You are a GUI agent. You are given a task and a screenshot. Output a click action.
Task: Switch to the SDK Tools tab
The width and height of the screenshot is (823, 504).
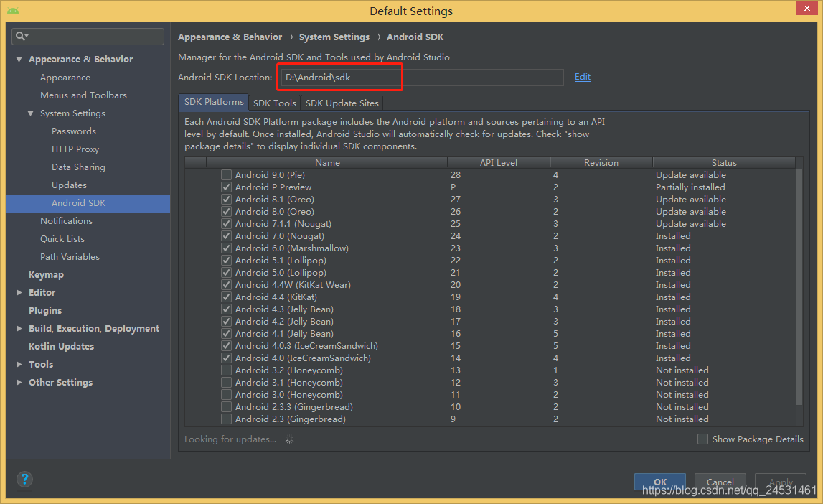275,103
